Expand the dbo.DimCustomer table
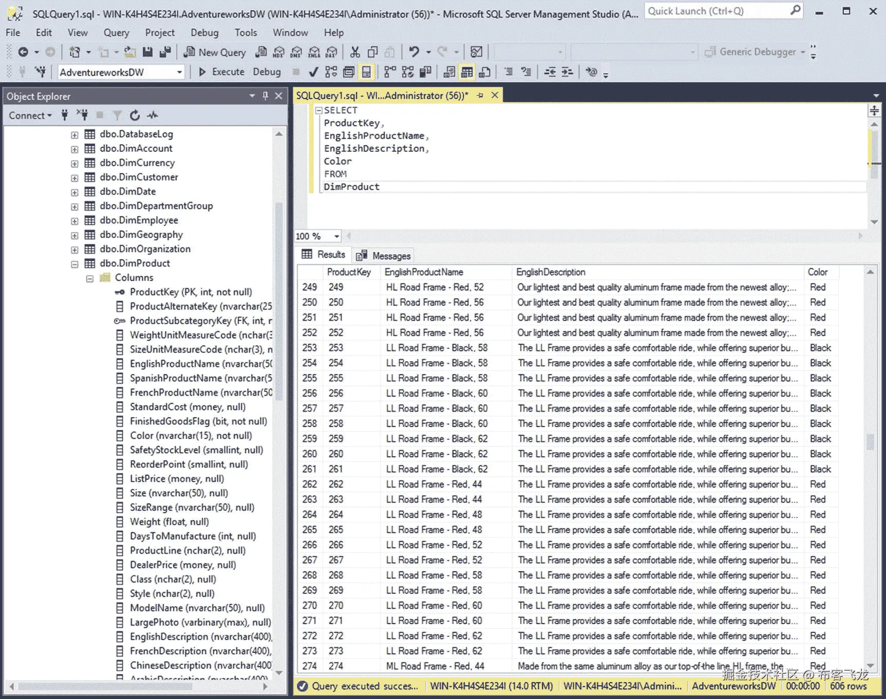 74,177
